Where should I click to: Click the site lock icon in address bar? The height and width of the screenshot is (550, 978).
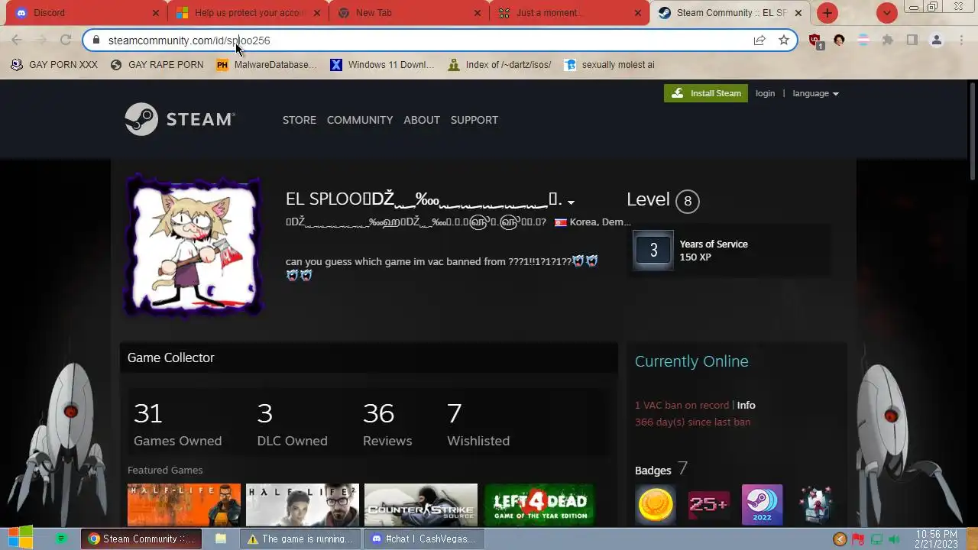(x=96, y=40)
